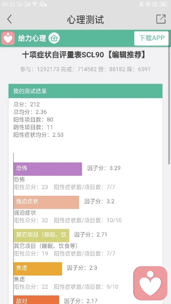Tap the alarm clock status icon
The width and height of the screenshot is (171, 304).
(155, 4)
